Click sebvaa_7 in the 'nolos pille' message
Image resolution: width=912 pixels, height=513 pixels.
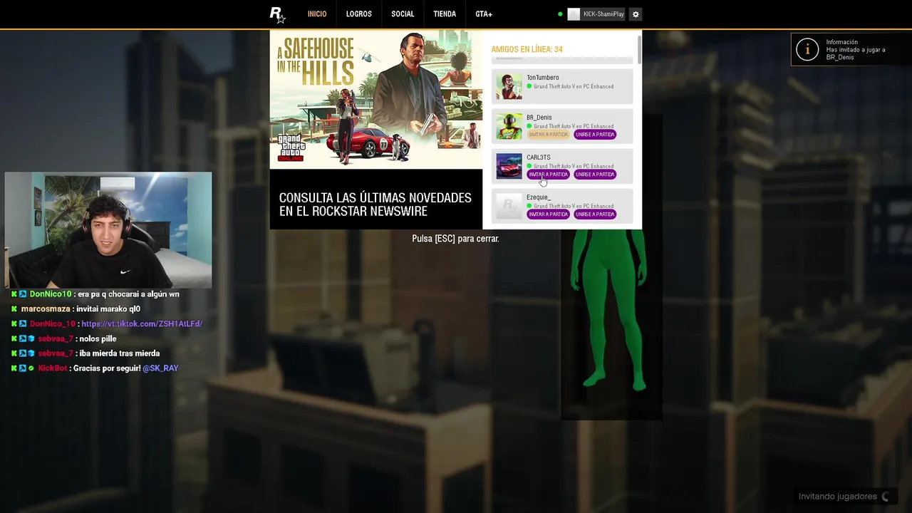(56, 338)
